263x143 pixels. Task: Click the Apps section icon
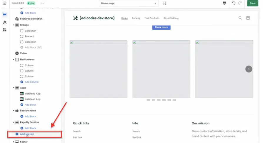pyautogui.click(x=17, y=88)
